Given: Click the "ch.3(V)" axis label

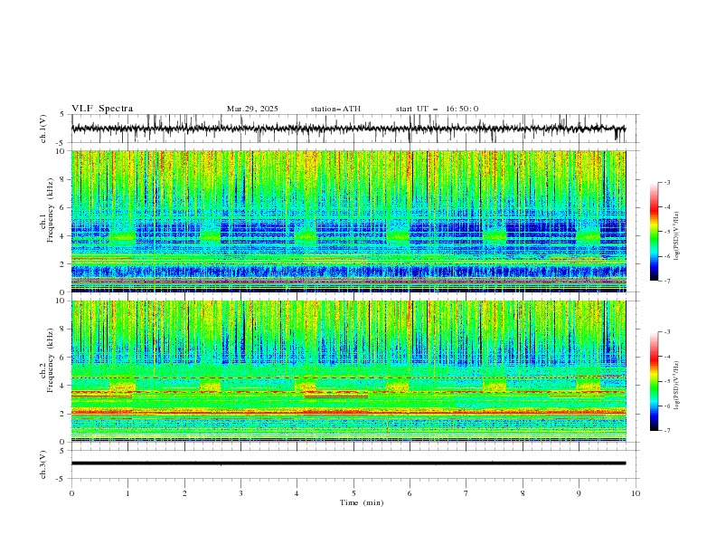Looking at the screenshot, I should 43,464.
